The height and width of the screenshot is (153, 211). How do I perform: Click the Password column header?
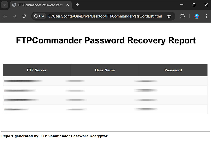(x=173, y=70)
